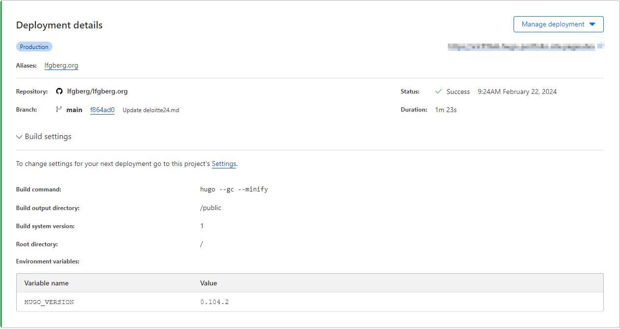Click the Production badge
The height and width of the screenshot is (329, 620).
click(34, 46)
